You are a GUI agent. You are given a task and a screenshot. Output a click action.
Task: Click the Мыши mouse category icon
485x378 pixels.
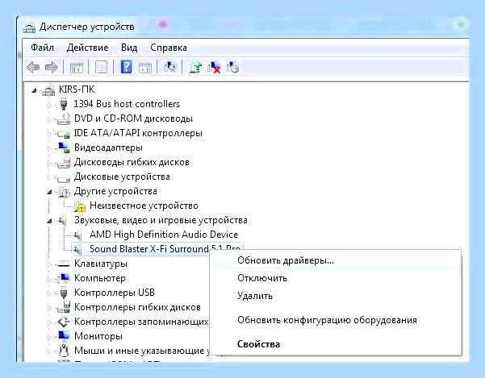coord(64,350)
